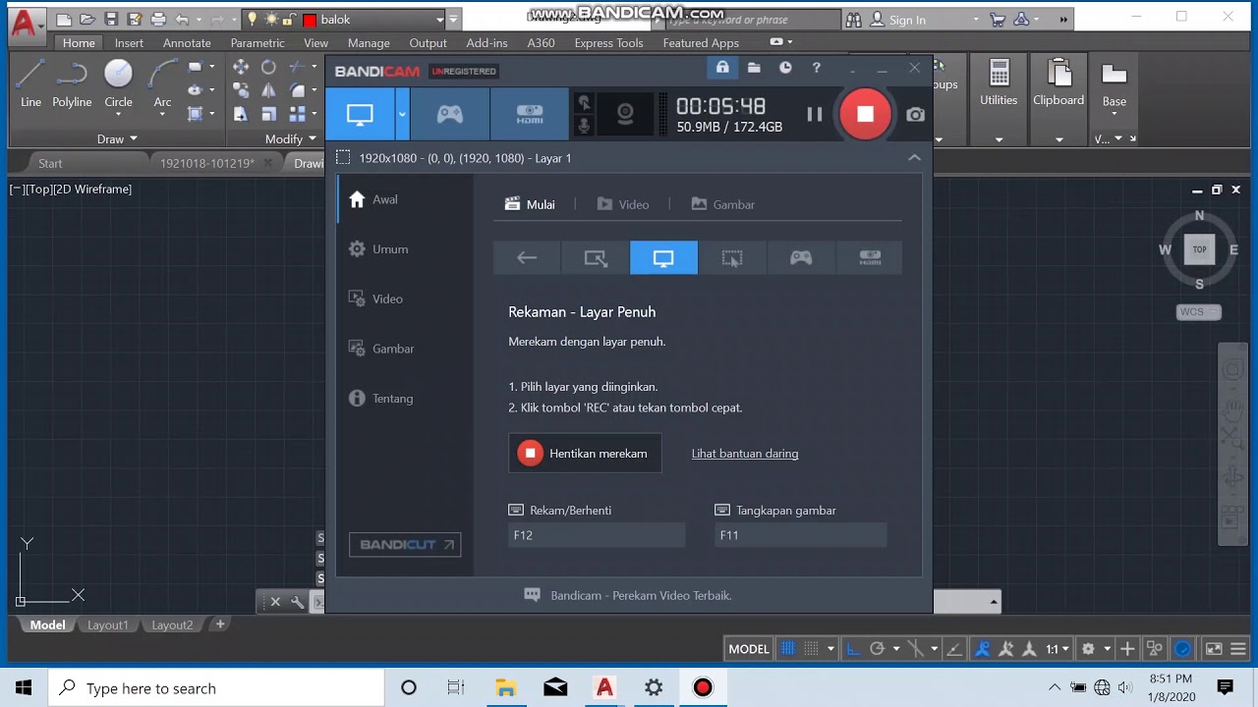Open Quick Access Toolbar customize dropdown
Image resolution: width=1258 pixels, height=707 pixels.
coord(453,20)
